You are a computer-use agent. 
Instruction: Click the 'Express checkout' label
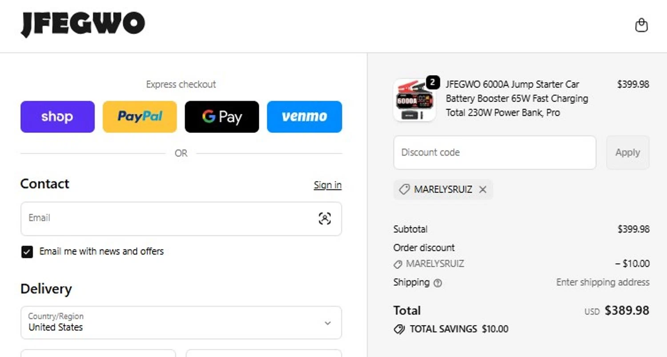[181, 84]
